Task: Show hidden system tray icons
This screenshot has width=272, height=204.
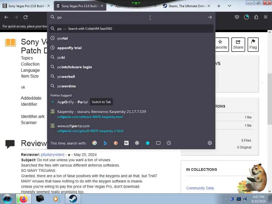Action: (226, 199)
